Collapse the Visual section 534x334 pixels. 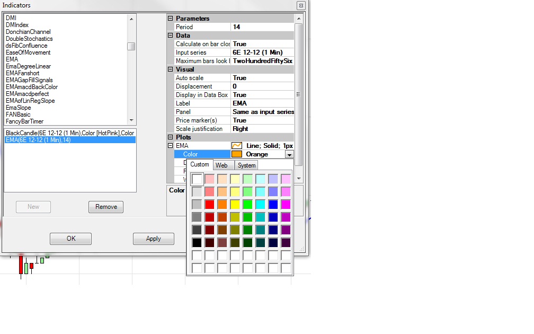click(x=170, y=69)
